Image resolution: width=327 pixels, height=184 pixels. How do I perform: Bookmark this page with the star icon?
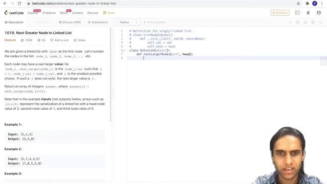(x=298, y=4)
